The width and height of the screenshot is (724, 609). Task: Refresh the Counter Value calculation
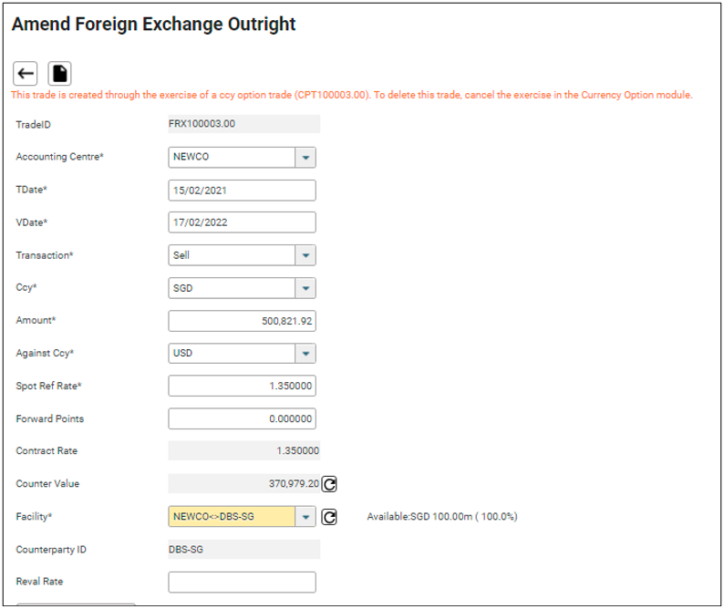[x=330, y=484]
